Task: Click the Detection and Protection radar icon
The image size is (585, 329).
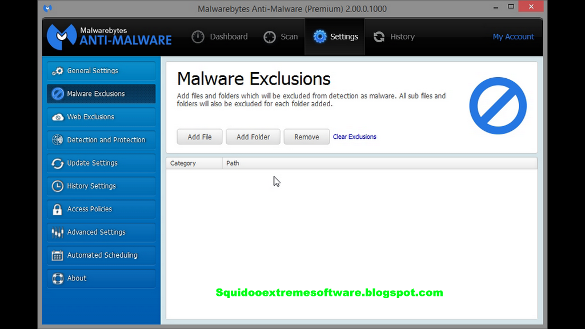Action: coord(58,140)
